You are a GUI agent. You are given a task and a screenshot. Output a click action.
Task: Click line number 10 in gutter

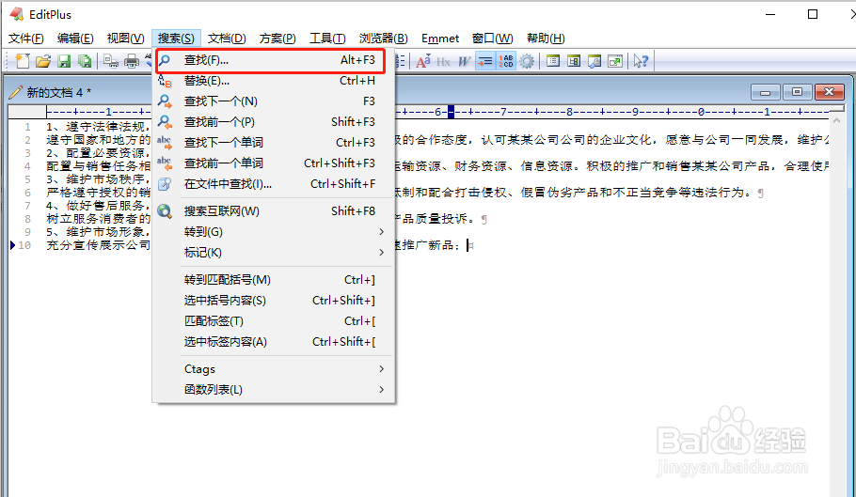(x=24, y=245)
